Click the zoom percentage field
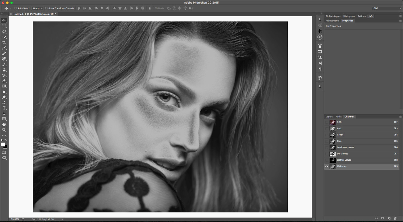 click(15, 219)
